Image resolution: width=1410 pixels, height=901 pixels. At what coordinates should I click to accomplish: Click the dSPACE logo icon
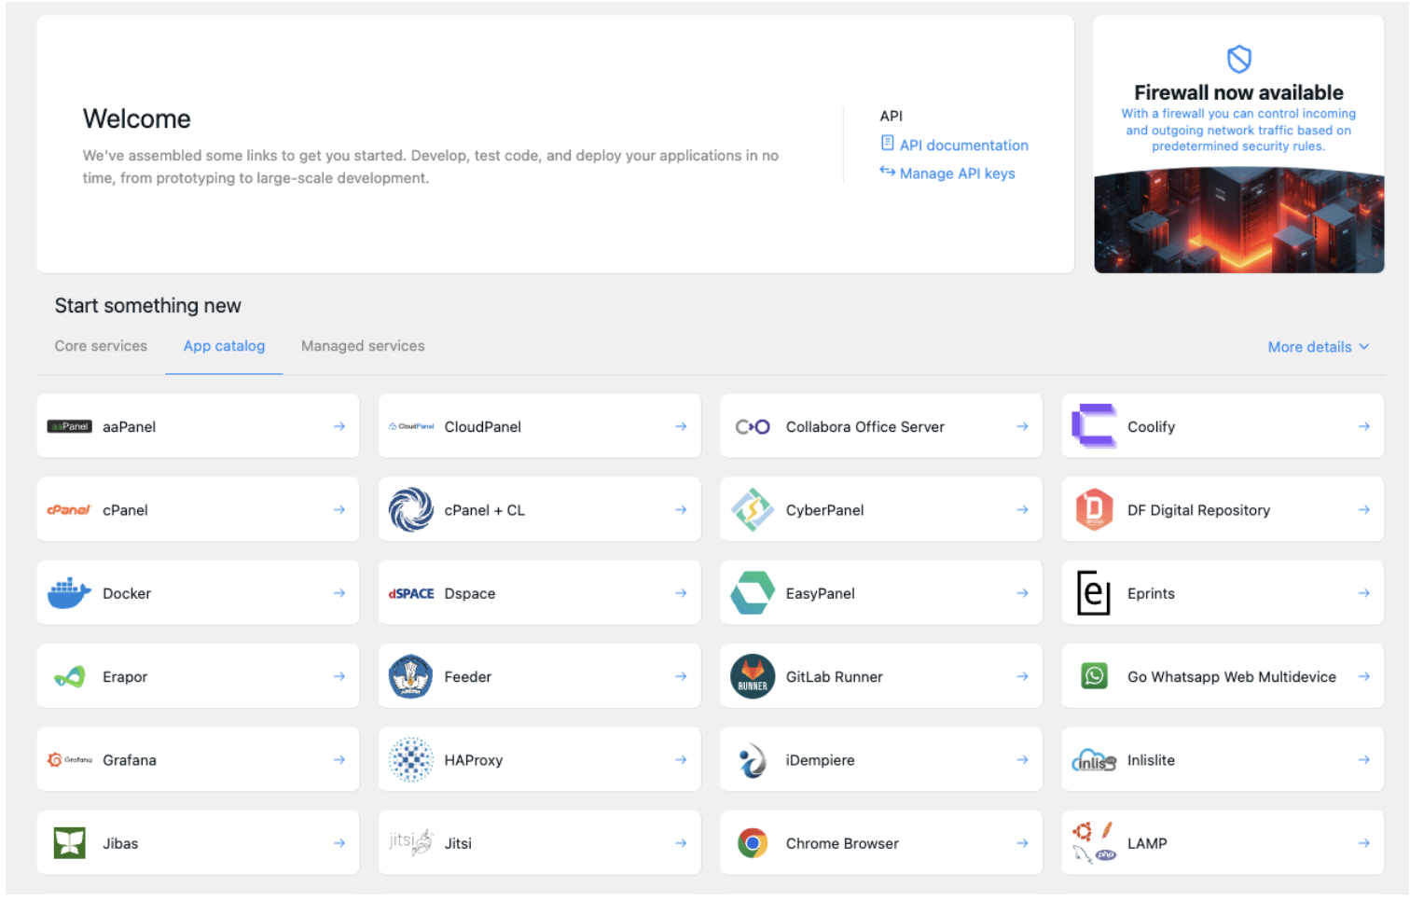click(411, 593)
